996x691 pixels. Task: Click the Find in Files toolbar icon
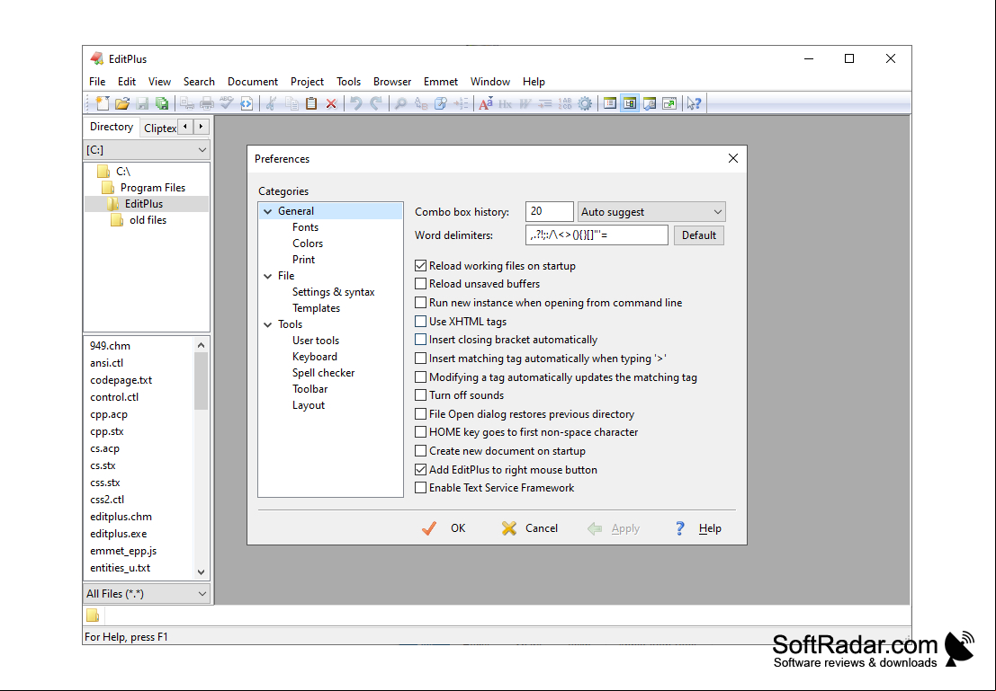pyautogui.click(x=440, y=103)
